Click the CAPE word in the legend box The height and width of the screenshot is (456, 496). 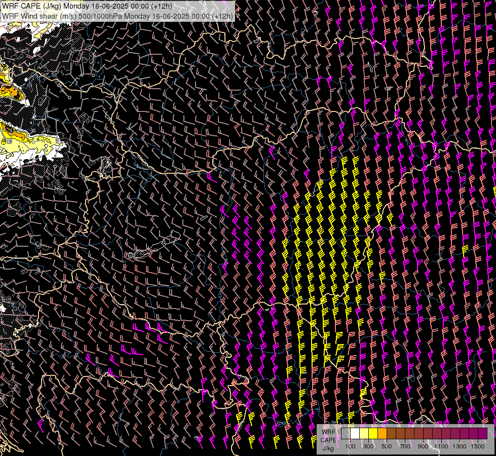tap(329, 440)
